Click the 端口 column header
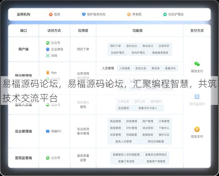 tap(23, 31)
